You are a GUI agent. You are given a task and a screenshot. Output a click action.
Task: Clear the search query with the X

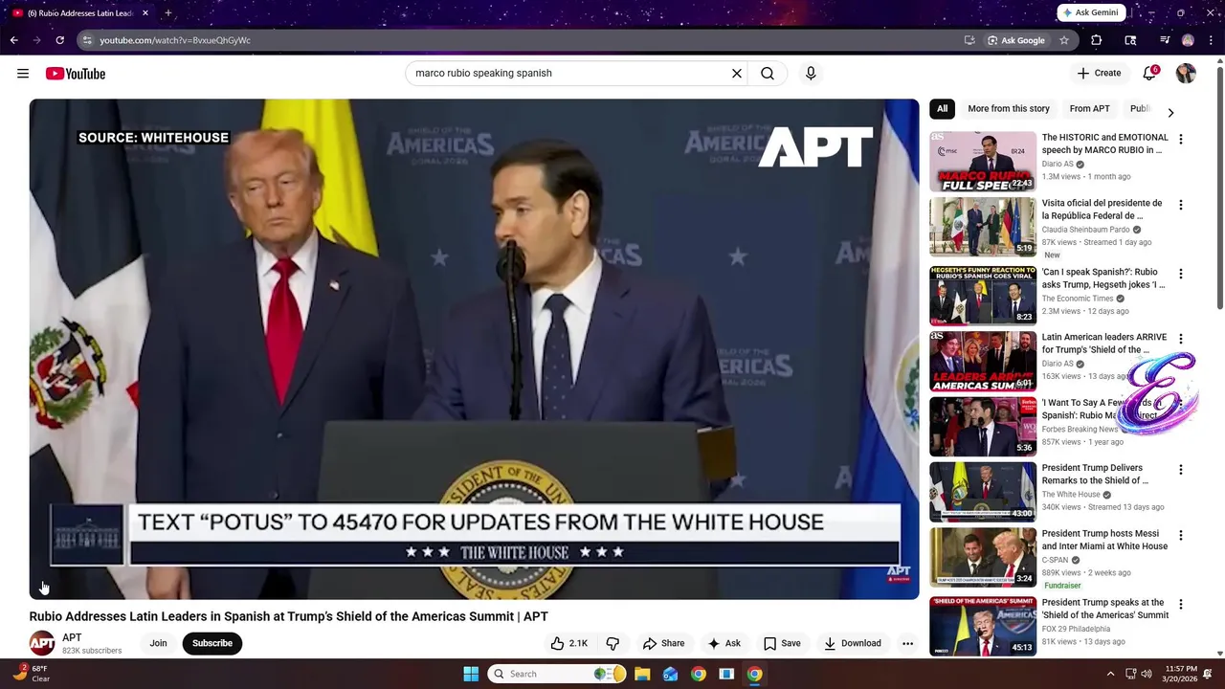coord(737,73)
